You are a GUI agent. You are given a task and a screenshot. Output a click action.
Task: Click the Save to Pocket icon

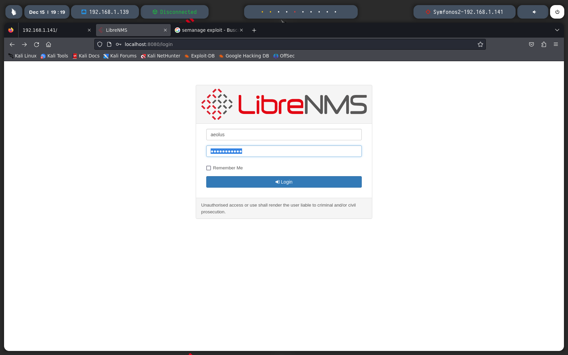click(531, 45)
